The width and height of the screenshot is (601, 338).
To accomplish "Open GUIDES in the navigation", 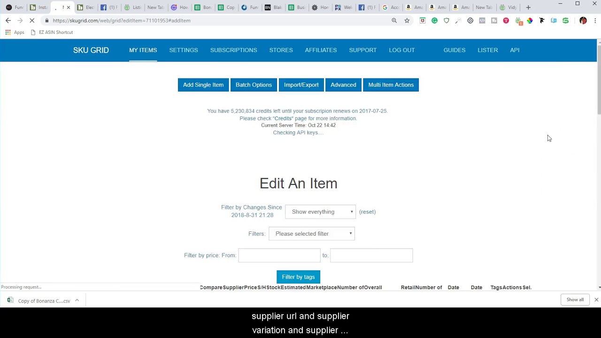I will [x=455, y=50].
